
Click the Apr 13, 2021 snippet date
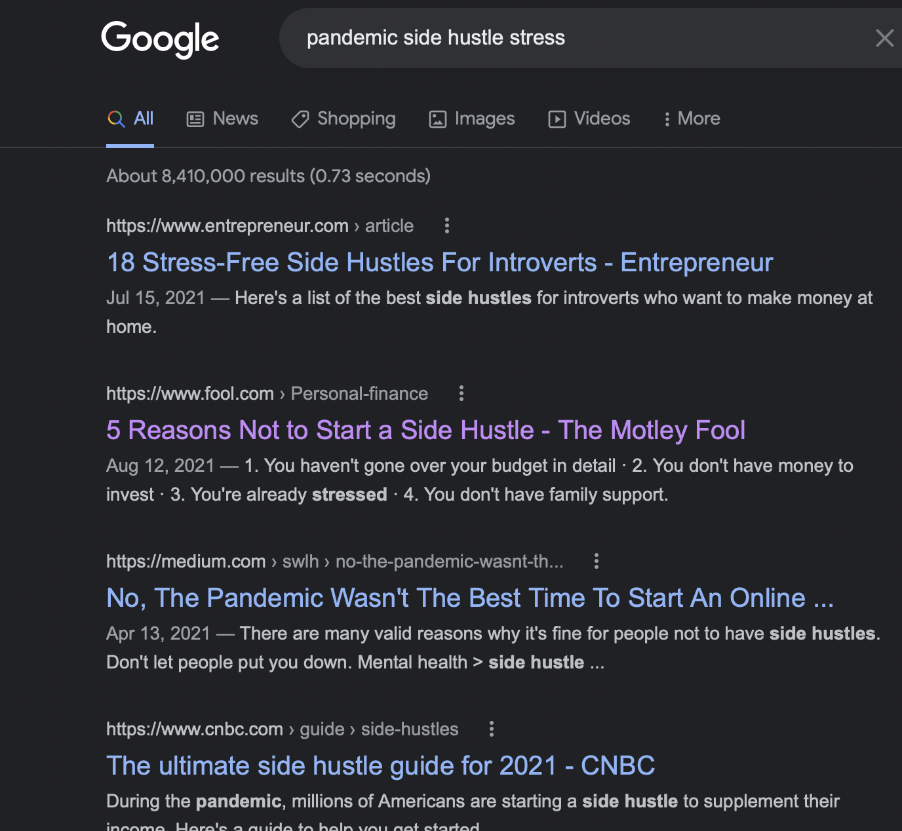pyautogui.click(x=158, y=634)
